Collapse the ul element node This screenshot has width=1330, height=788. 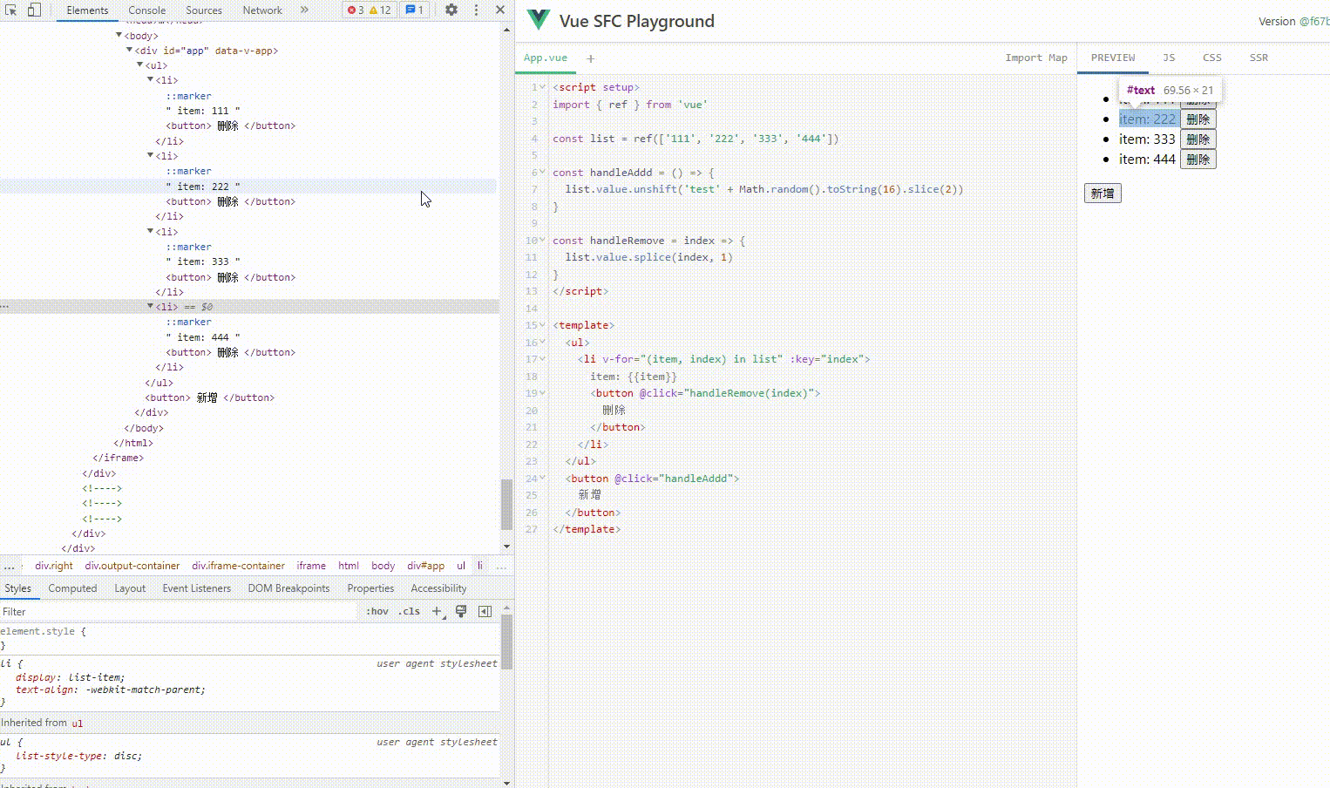140,65
